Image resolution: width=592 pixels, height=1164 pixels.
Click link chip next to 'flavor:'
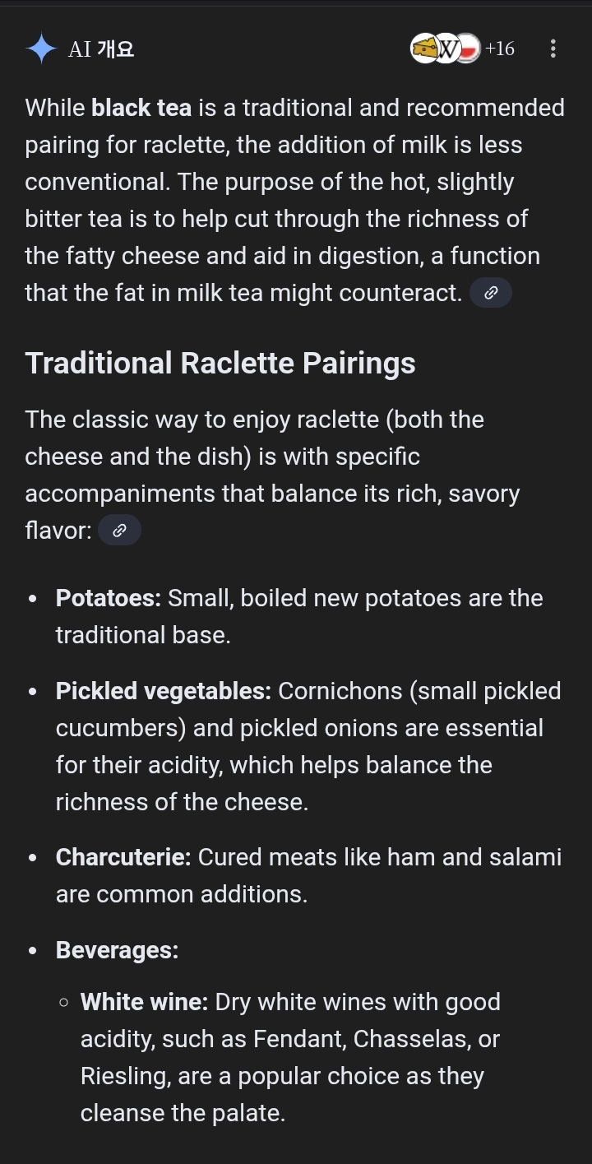point(119,531)
